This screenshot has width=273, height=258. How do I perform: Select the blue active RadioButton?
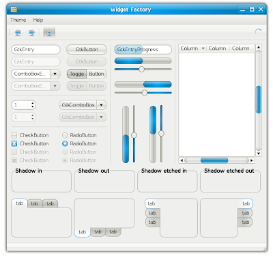65,144
